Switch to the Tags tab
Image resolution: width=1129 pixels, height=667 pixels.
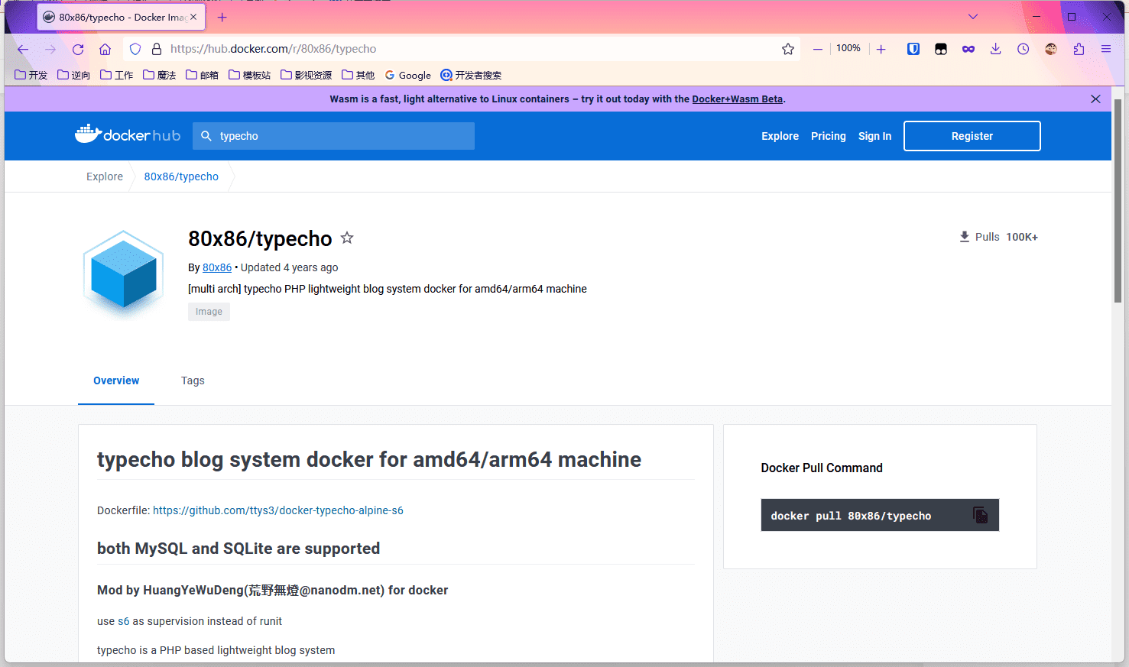pyautogui.click(x=193, y=380)
